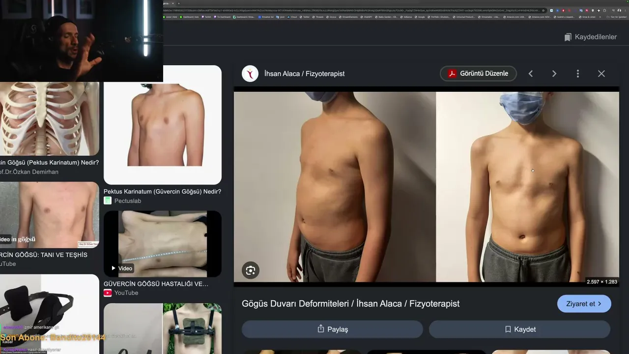The width and height of the screenshot is (629, 354).
Task: Open the GÜVERCİN GÖĞSÜ HASTALIĞI VE... title
Action: [x=156, y=284]
